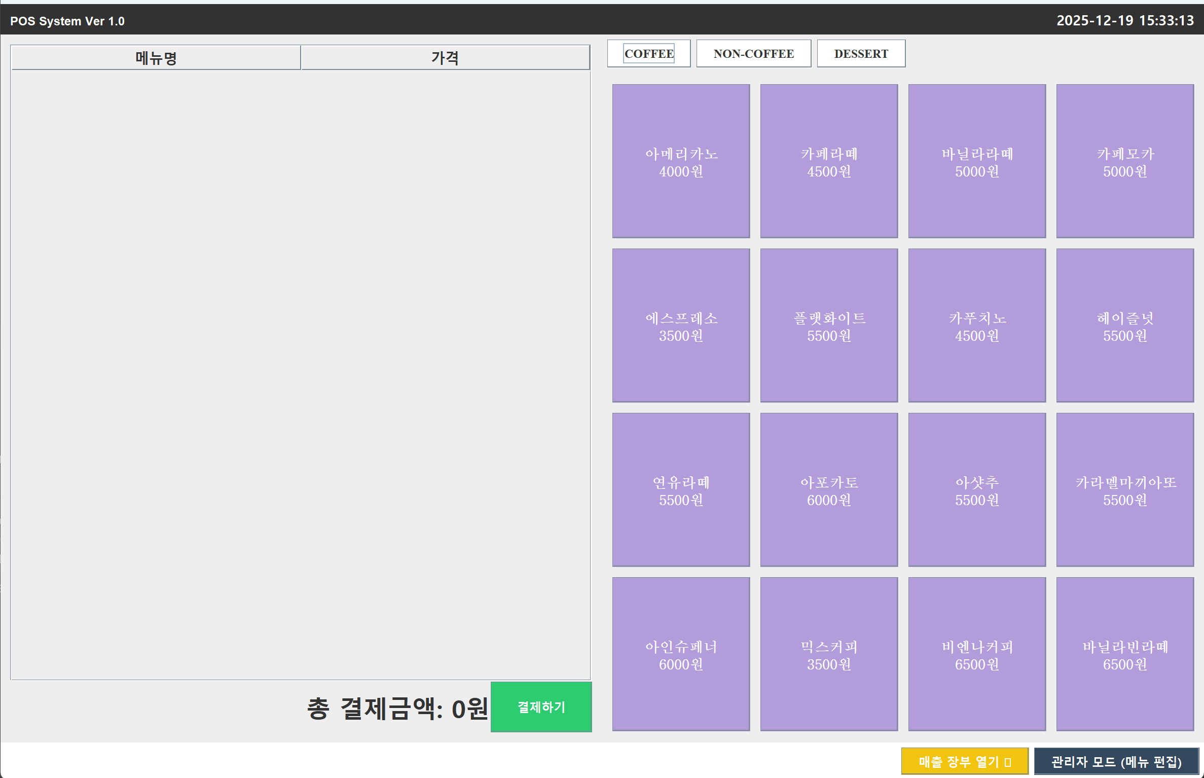The height and width of the screenshot is (778, 1204).
Task: Enter 관리자 모드 menu editing
Action: tap(1116, 761)
